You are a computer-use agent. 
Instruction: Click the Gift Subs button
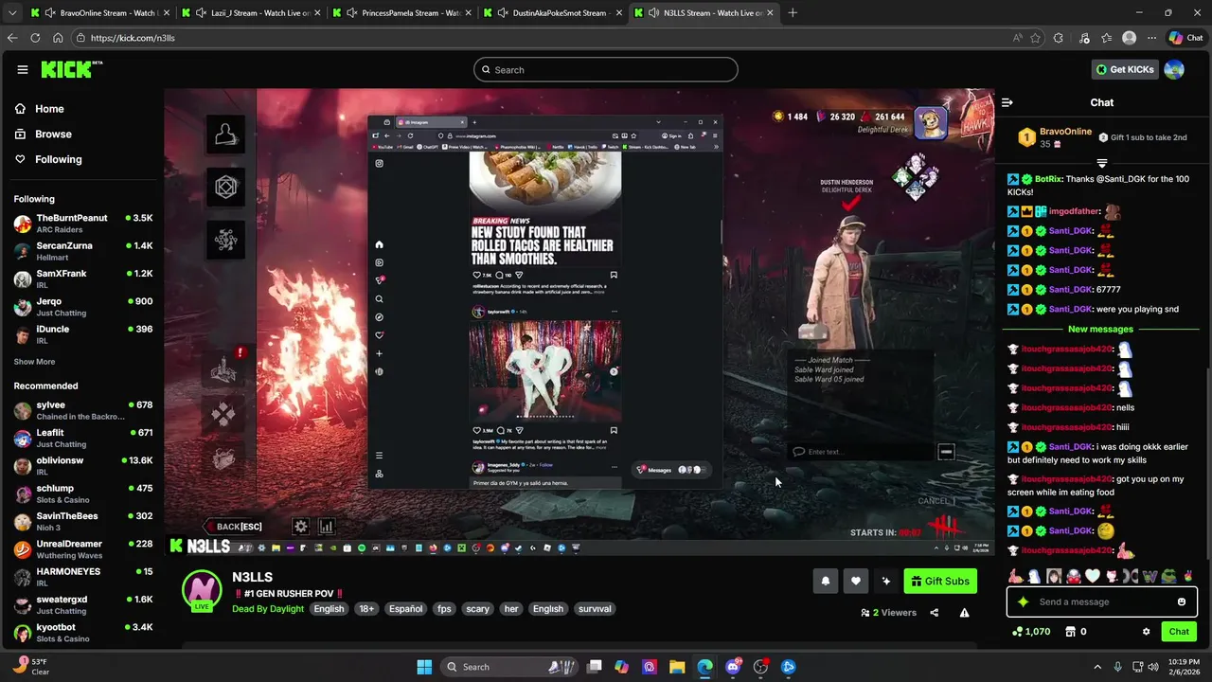(940, 582)
